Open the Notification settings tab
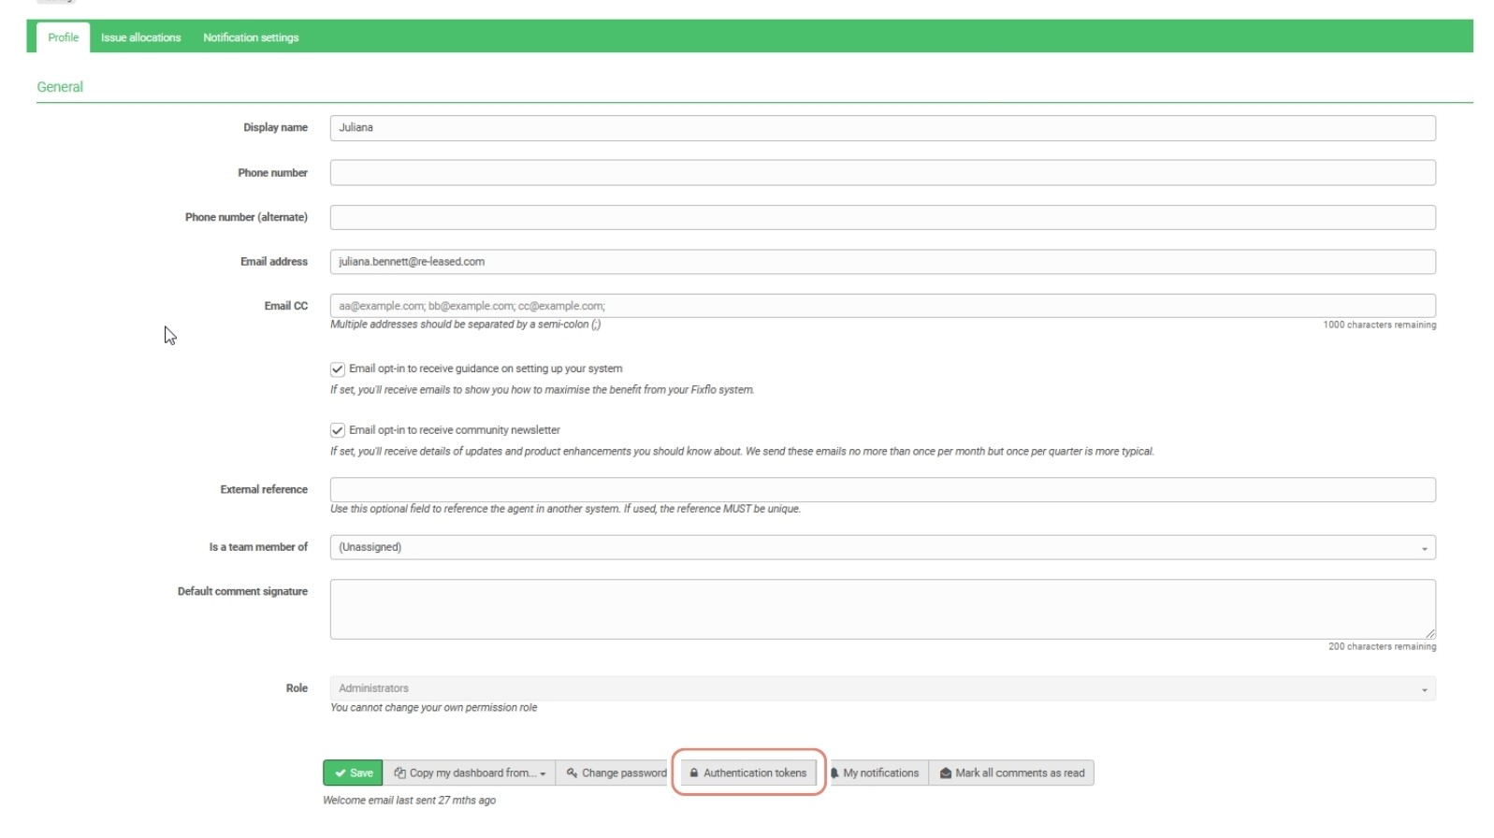The image size is (1494, 838). tap(251, 37)
